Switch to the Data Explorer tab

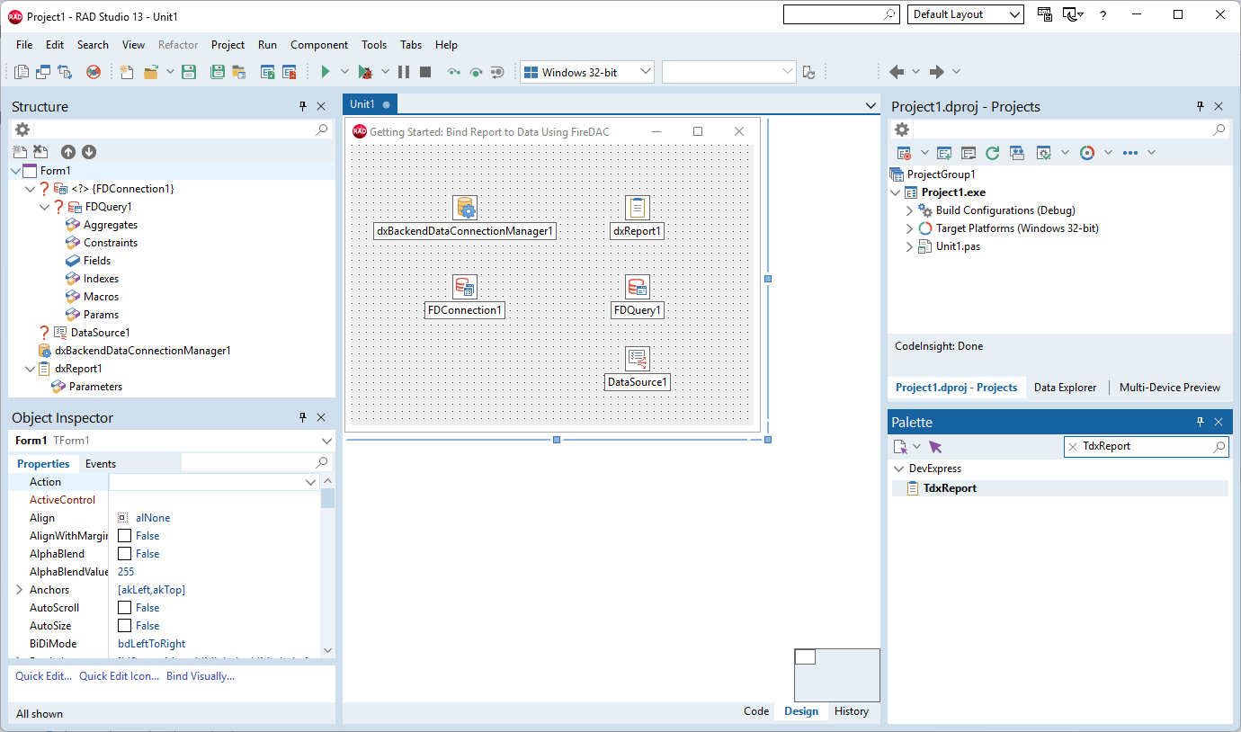click(1065, 388)
